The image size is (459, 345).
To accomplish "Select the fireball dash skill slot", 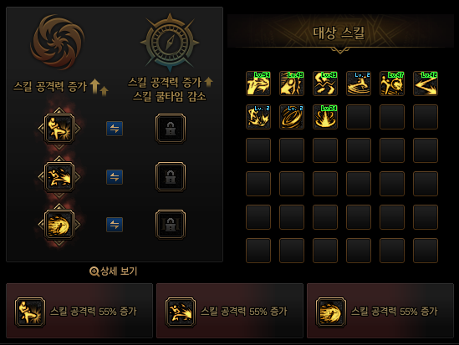I will click(59, 225).
